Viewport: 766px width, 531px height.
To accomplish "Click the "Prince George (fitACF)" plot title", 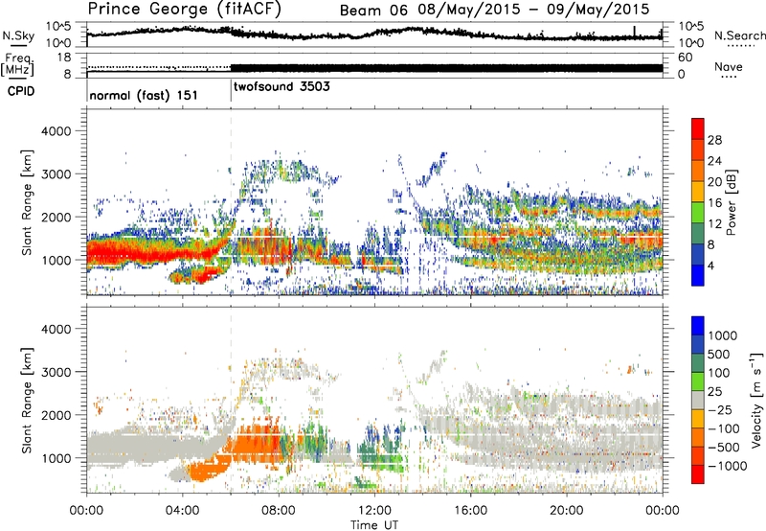I will click(184, 9).
